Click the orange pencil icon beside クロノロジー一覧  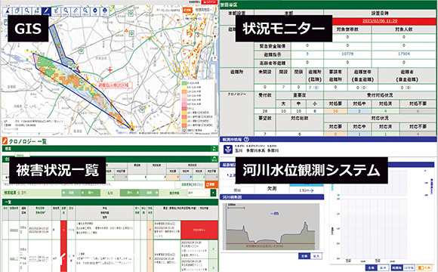tap(5, 141)
